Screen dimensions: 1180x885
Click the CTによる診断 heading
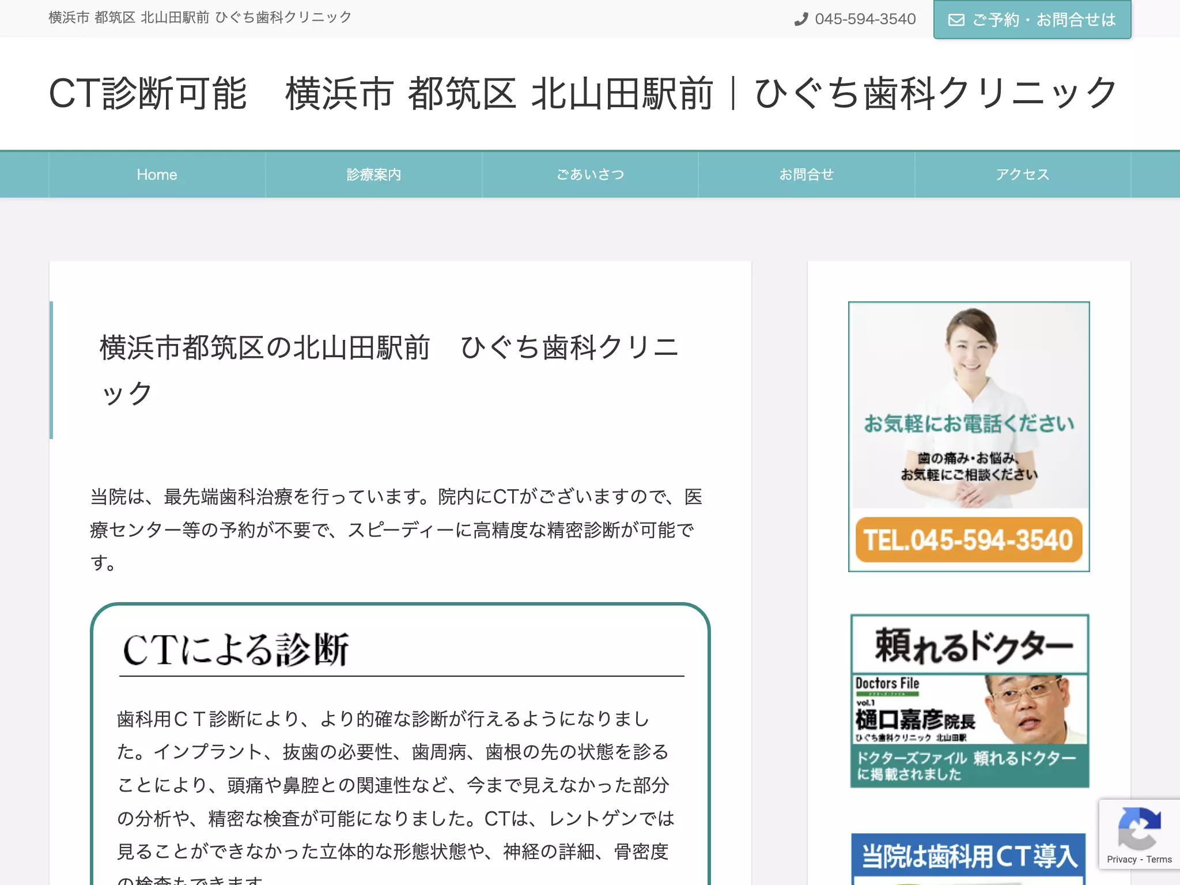tap(236, 649)
